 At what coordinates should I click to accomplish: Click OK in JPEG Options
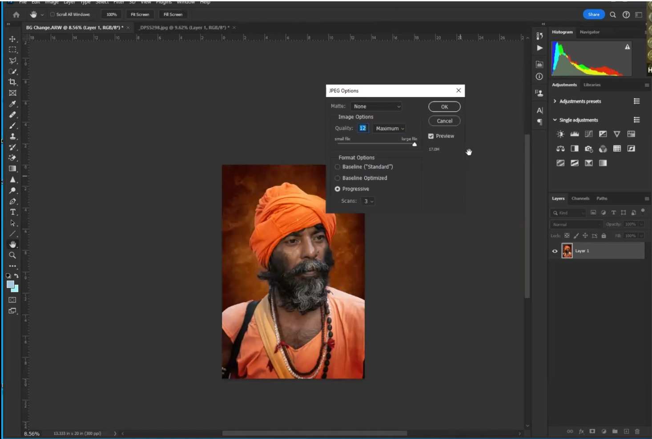[444, 107]
